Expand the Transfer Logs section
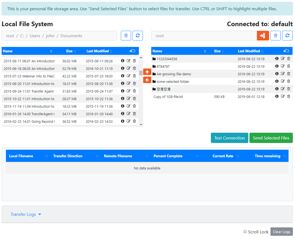This screenshot has width=295, height=239. tap(26, 214)
